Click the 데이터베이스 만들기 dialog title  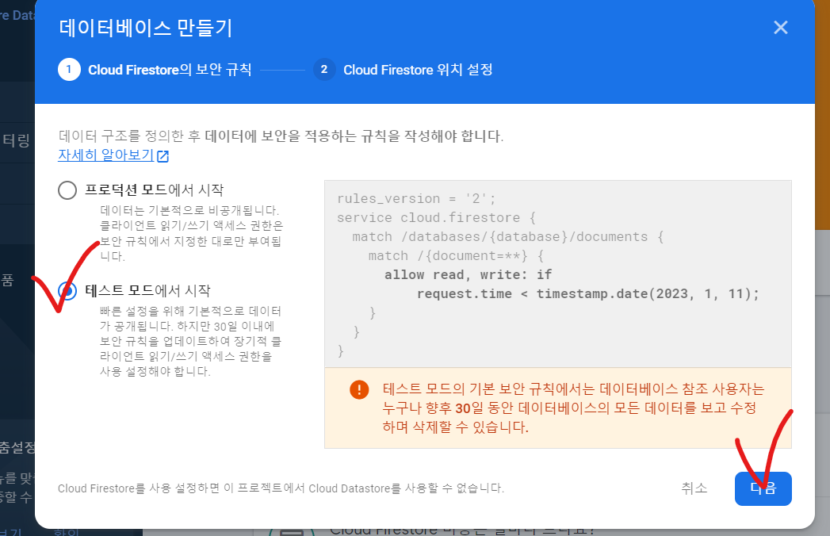(x=146, y=28)
